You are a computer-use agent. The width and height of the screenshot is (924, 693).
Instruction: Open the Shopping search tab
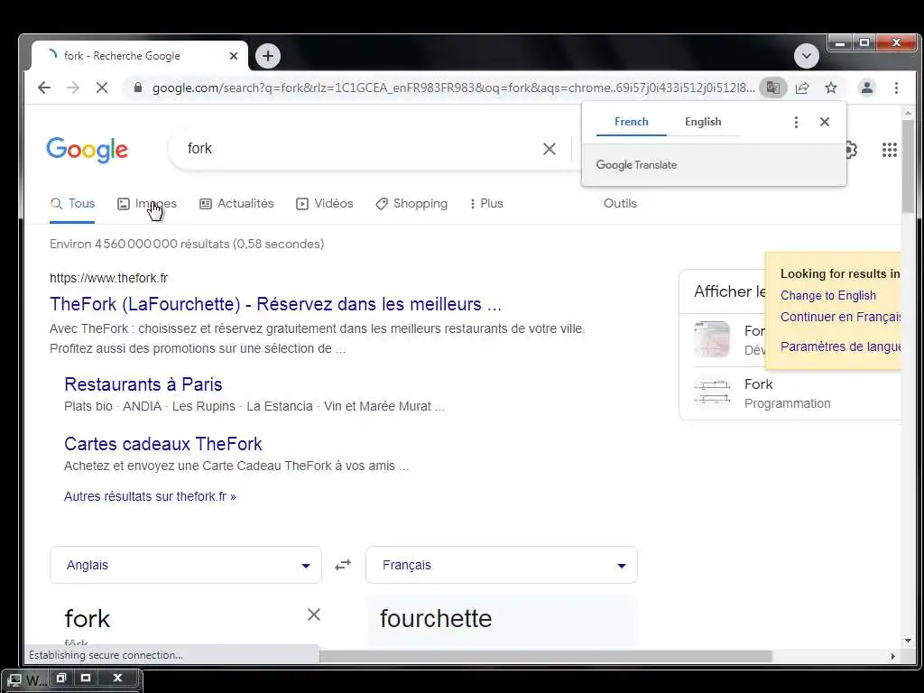(x=411, y=204)
